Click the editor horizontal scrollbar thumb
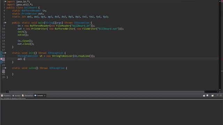Viewport: 223px width, 125px height. click(107, 92)
